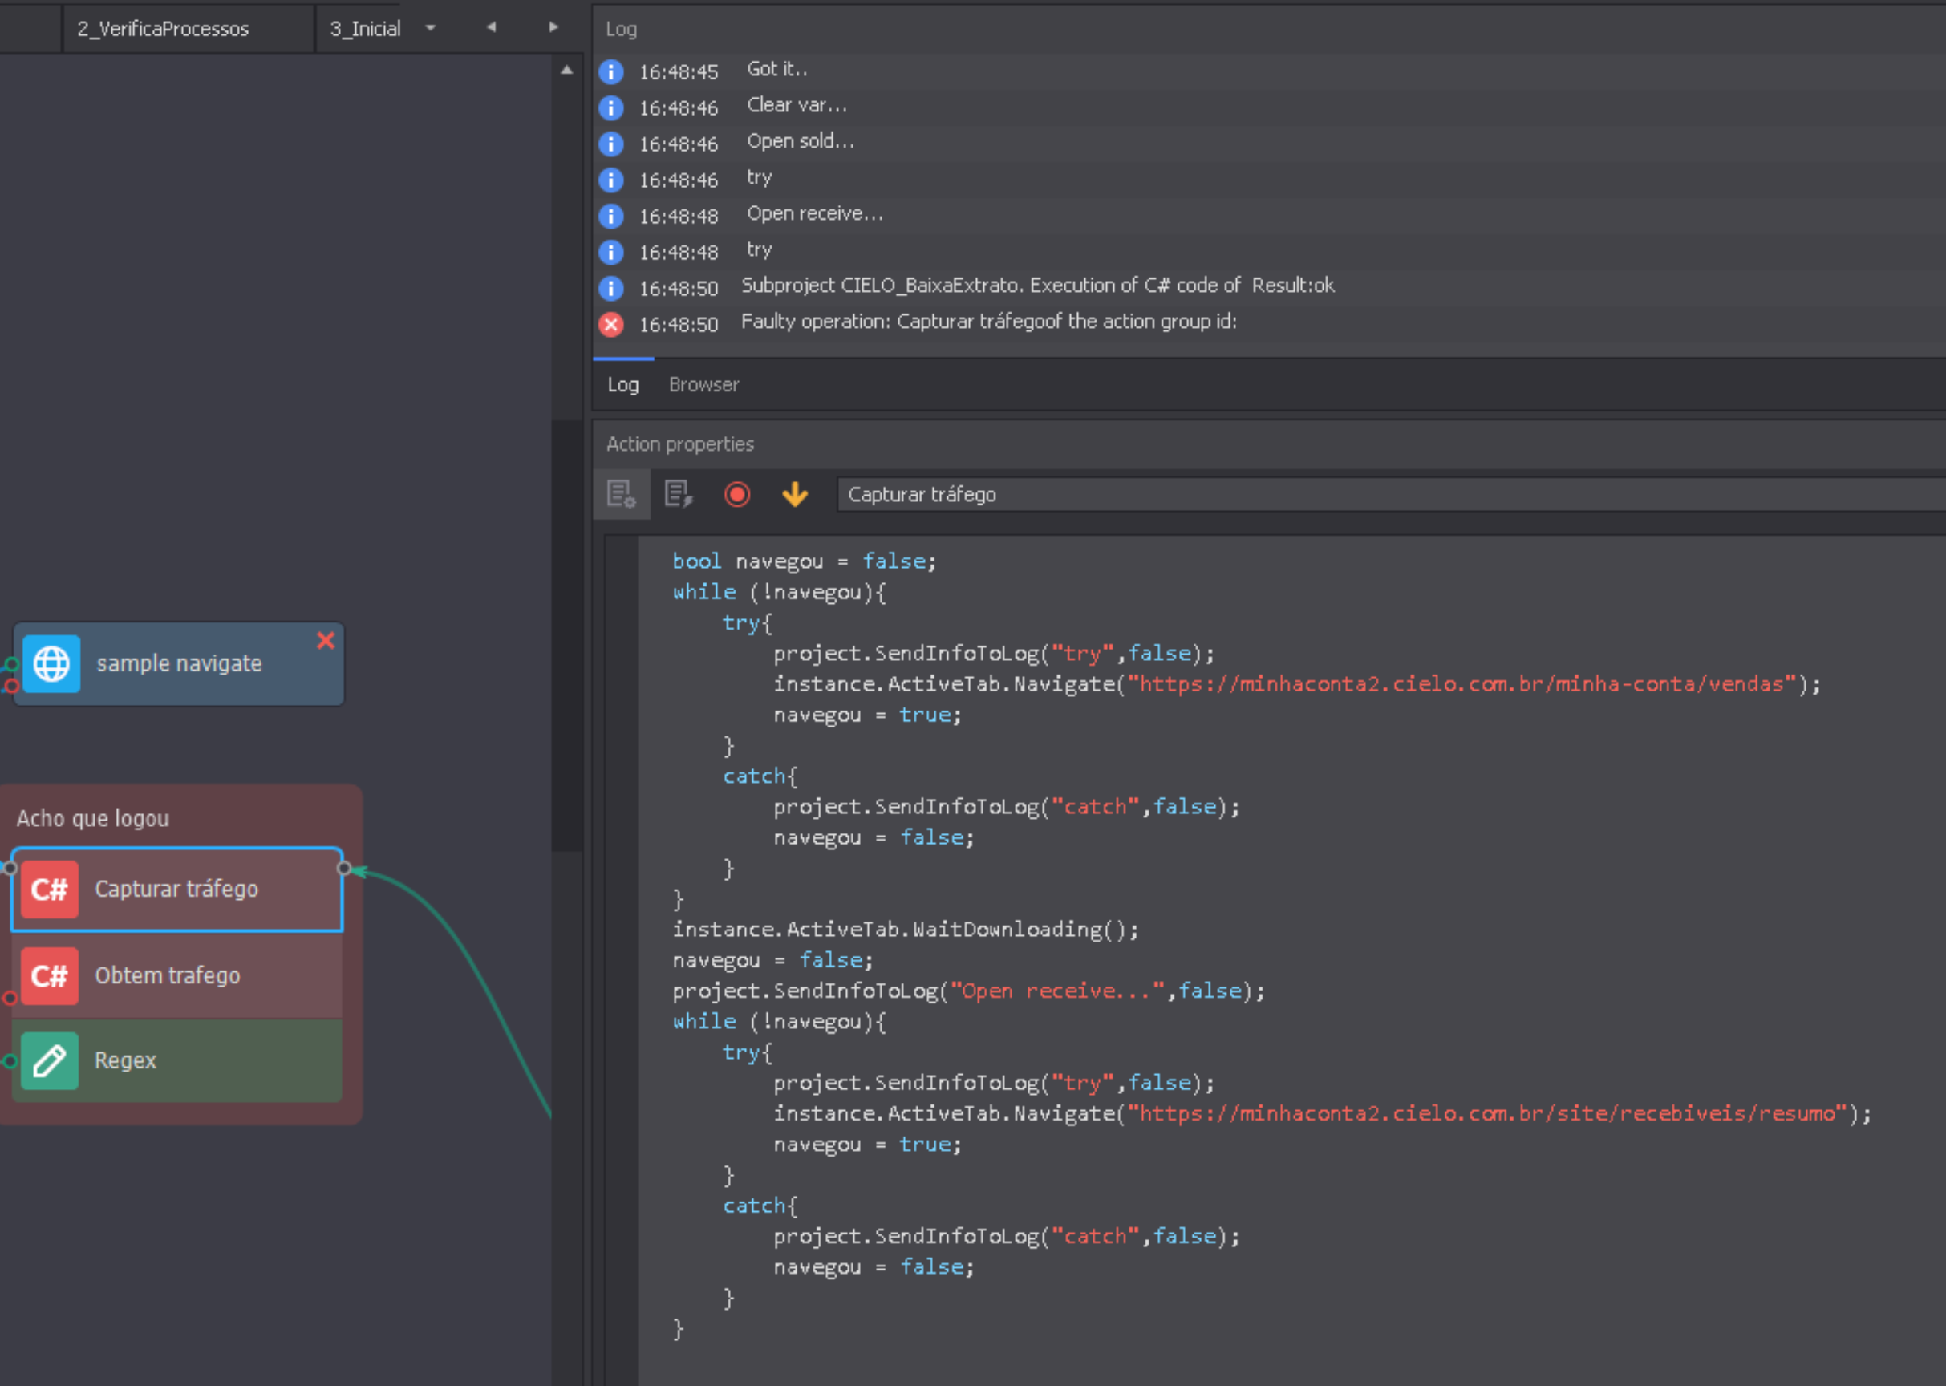Click the document with lightning bolt icon
Image resolution: width=1946 pixels, height=1386 pixels.
[x=679, y=494]
